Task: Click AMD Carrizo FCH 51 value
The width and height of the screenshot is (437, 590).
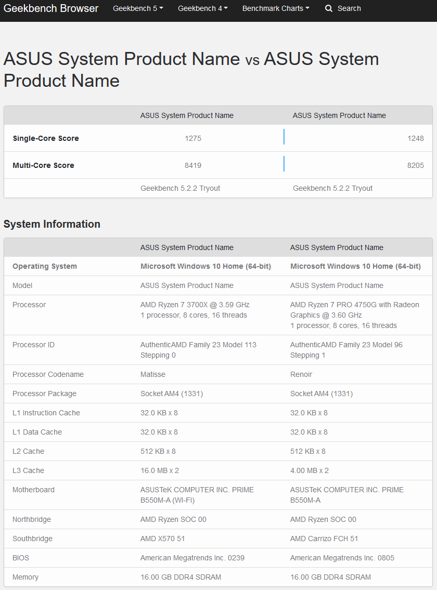Action: click(324, 539)
